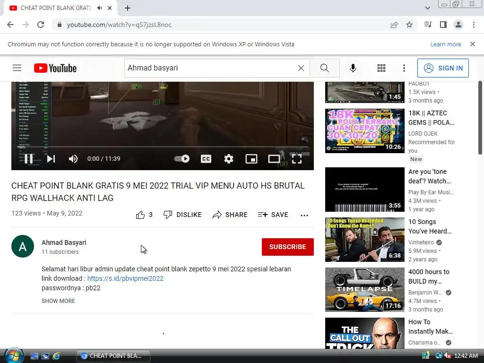Open the s.id/pbvipmei2022 download link

click(125, 278)
